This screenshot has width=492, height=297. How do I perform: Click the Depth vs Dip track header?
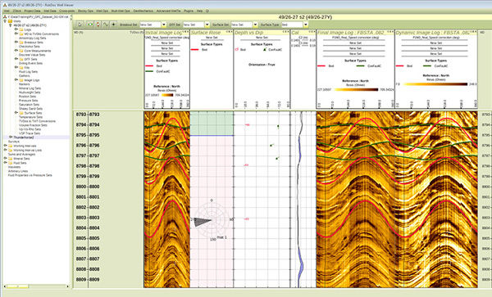click(262, 33)
